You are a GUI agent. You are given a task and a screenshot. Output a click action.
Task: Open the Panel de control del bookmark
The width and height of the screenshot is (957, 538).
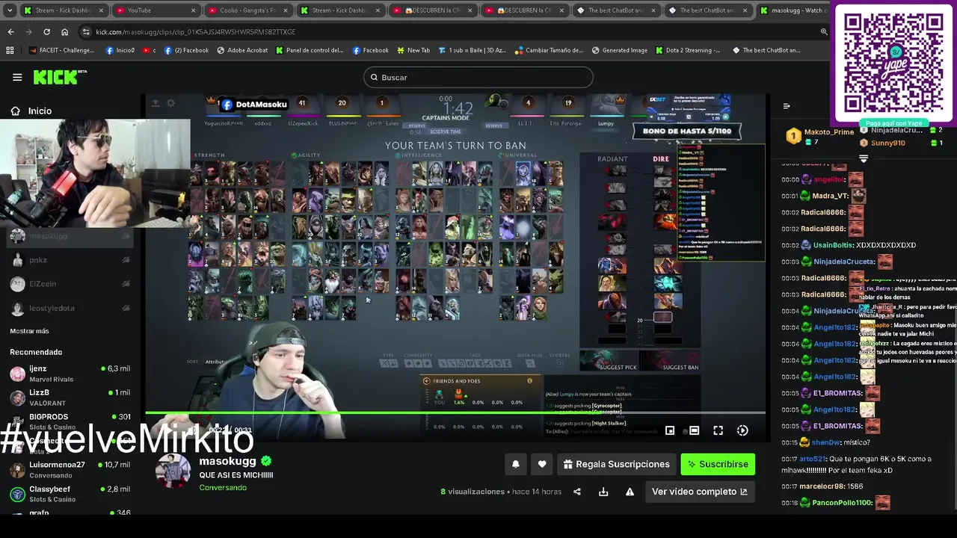[x=310, y=50]
